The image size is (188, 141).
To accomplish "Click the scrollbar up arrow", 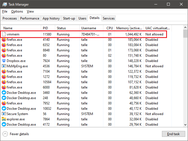I will tap(185, 27).
